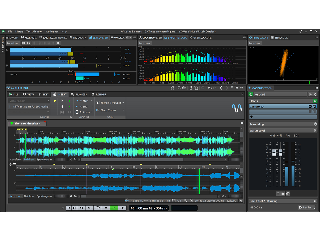
Task: Click the left master level fader
Action: pos(274,153)
